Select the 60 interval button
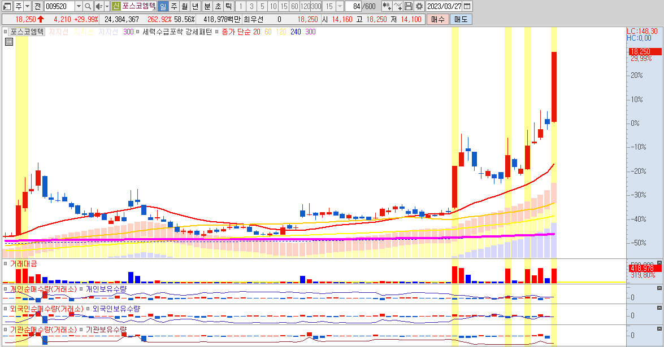 (x=294, y=6)
